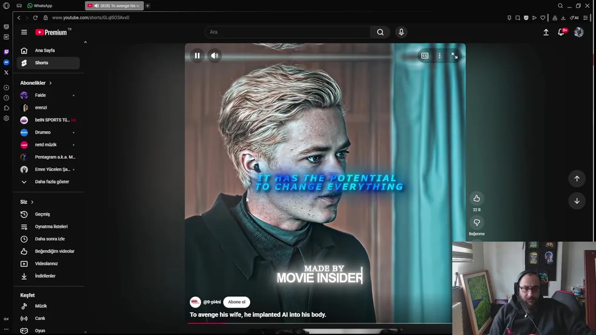
Task: Open Geçmiş watch history
Action: point(48,214)
